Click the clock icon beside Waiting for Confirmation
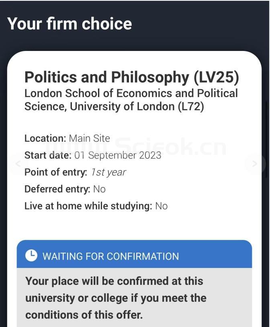 pyautogui.click(x=31, y=256)
